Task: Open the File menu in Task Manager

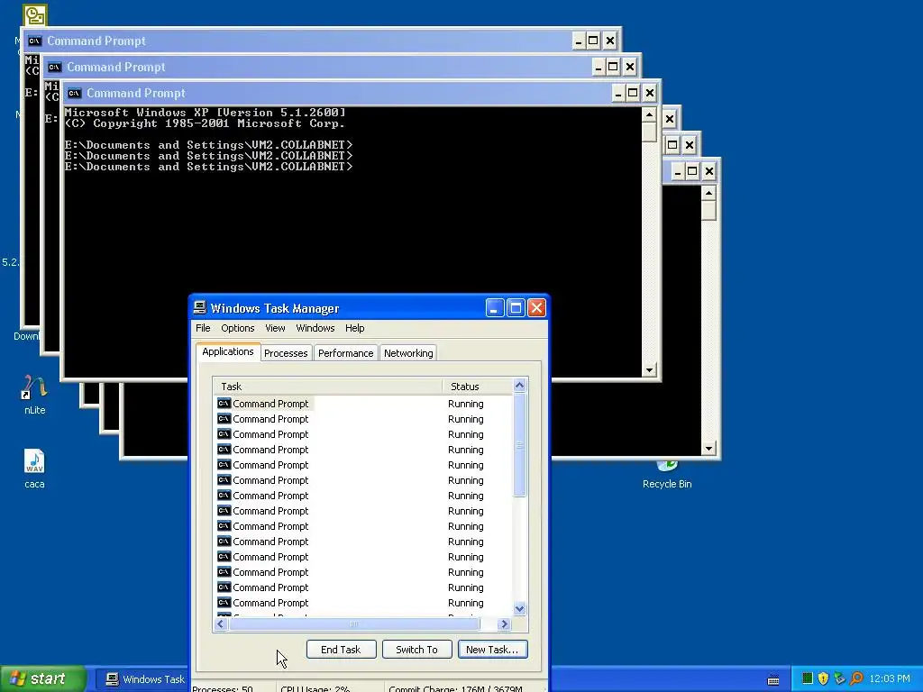Action: [x=203, y=328]
